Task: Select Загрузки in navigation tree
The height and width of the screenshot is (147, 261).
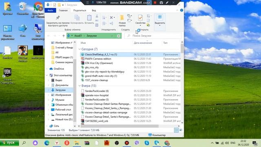Action: [59, 90]
